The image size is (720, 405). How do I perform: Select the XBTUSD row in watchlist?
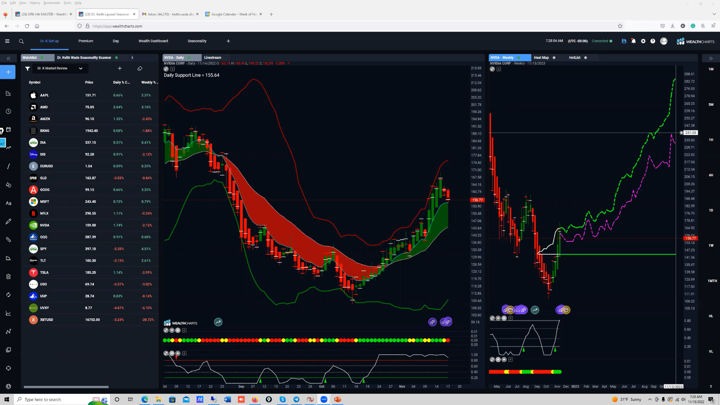[92, 320]
